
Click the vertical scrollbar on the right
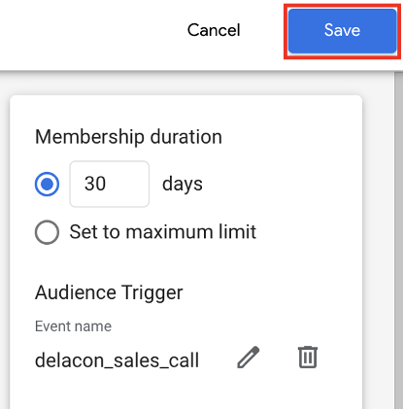click(x=398, y=240)
